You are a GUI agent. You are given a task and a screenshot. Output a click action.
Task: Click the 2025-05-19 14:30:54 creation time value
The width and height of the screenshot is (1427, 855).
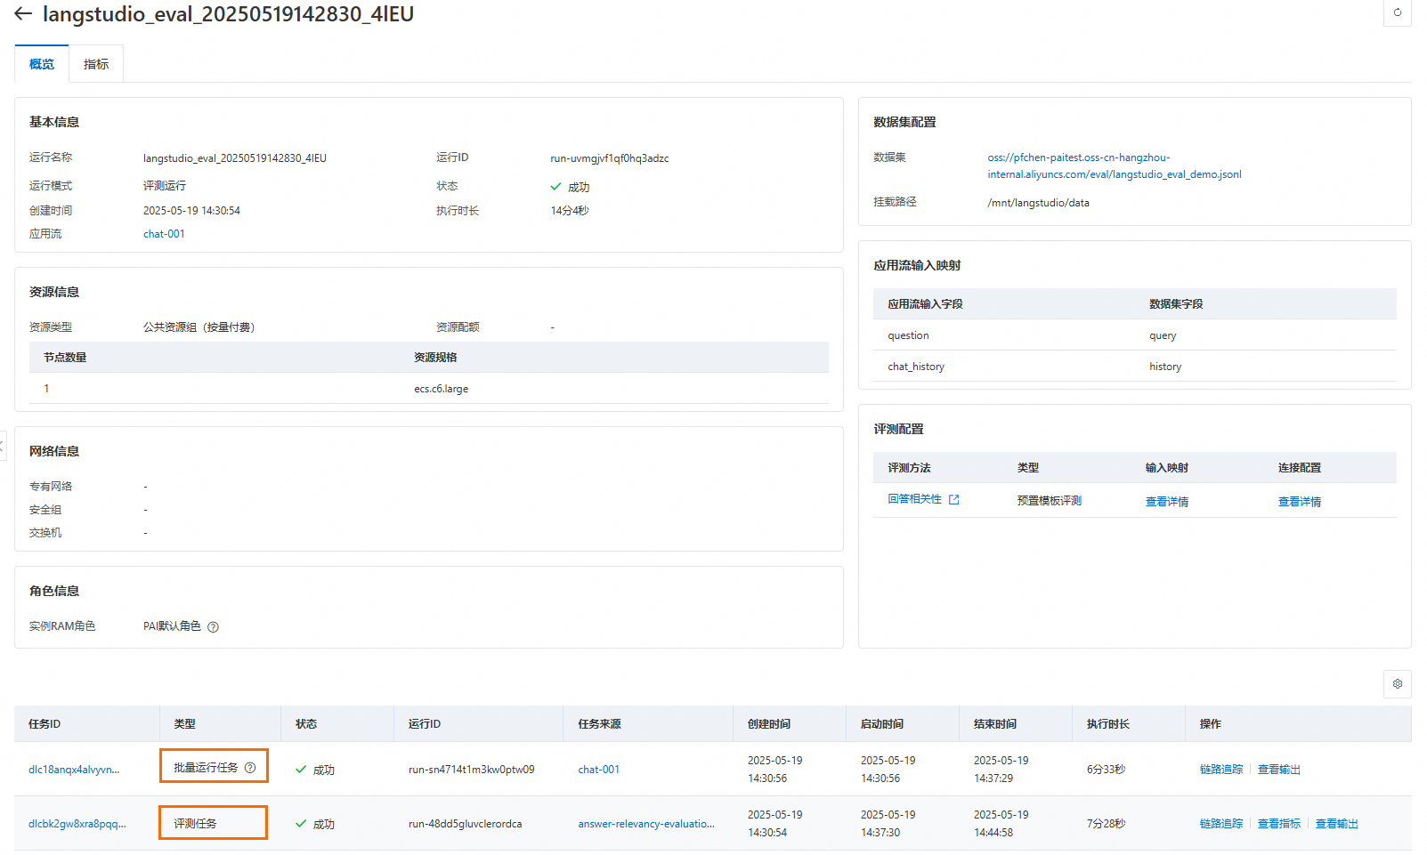pos(191,211)
